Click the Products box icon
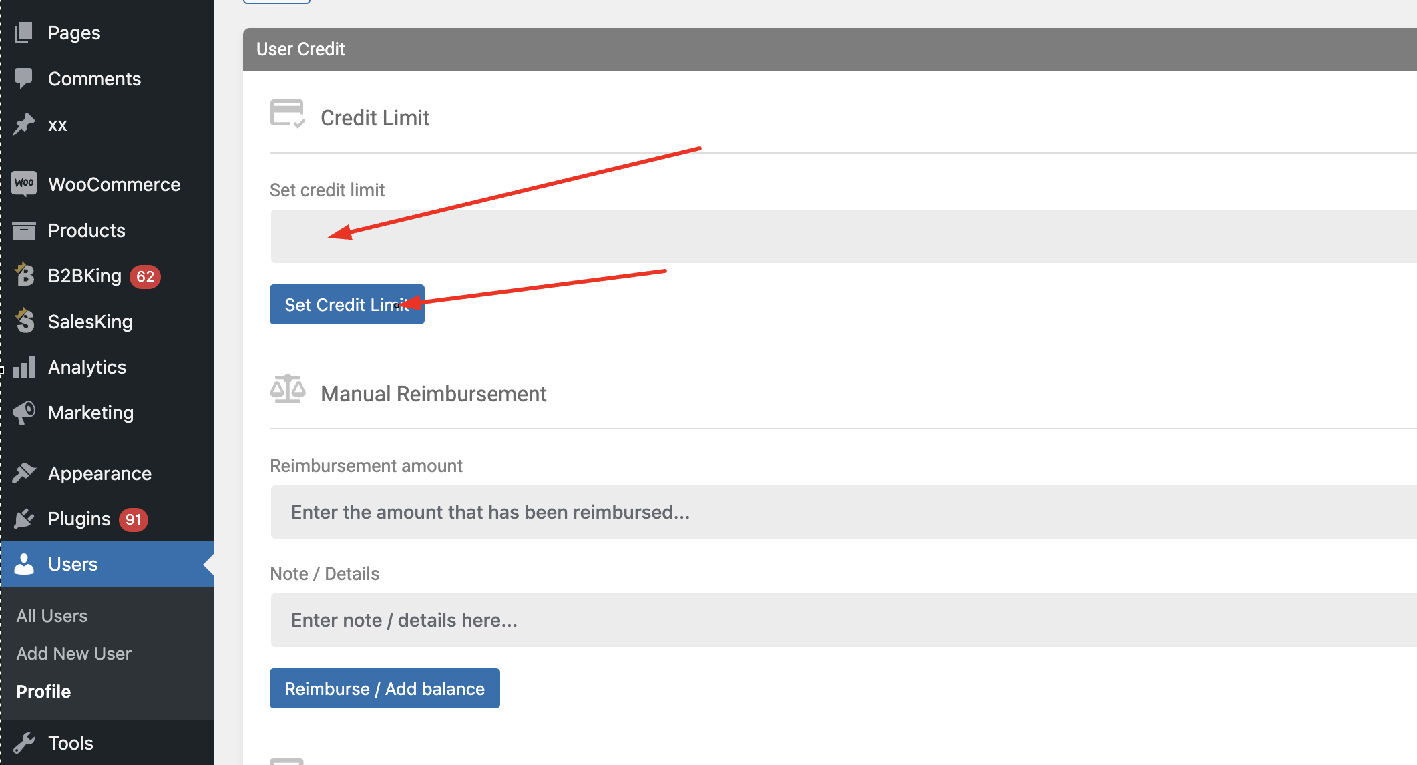The width and height of the screenshot is (1417, 765). 24,230
